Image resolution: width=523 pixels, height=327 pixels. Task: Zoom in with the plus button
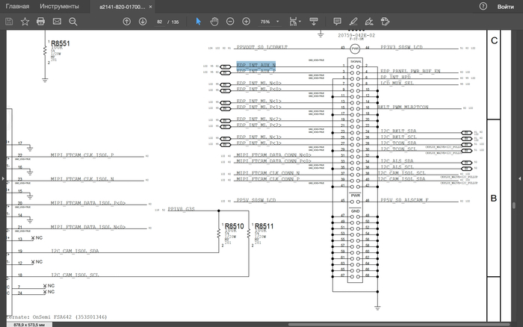[246, 21]
